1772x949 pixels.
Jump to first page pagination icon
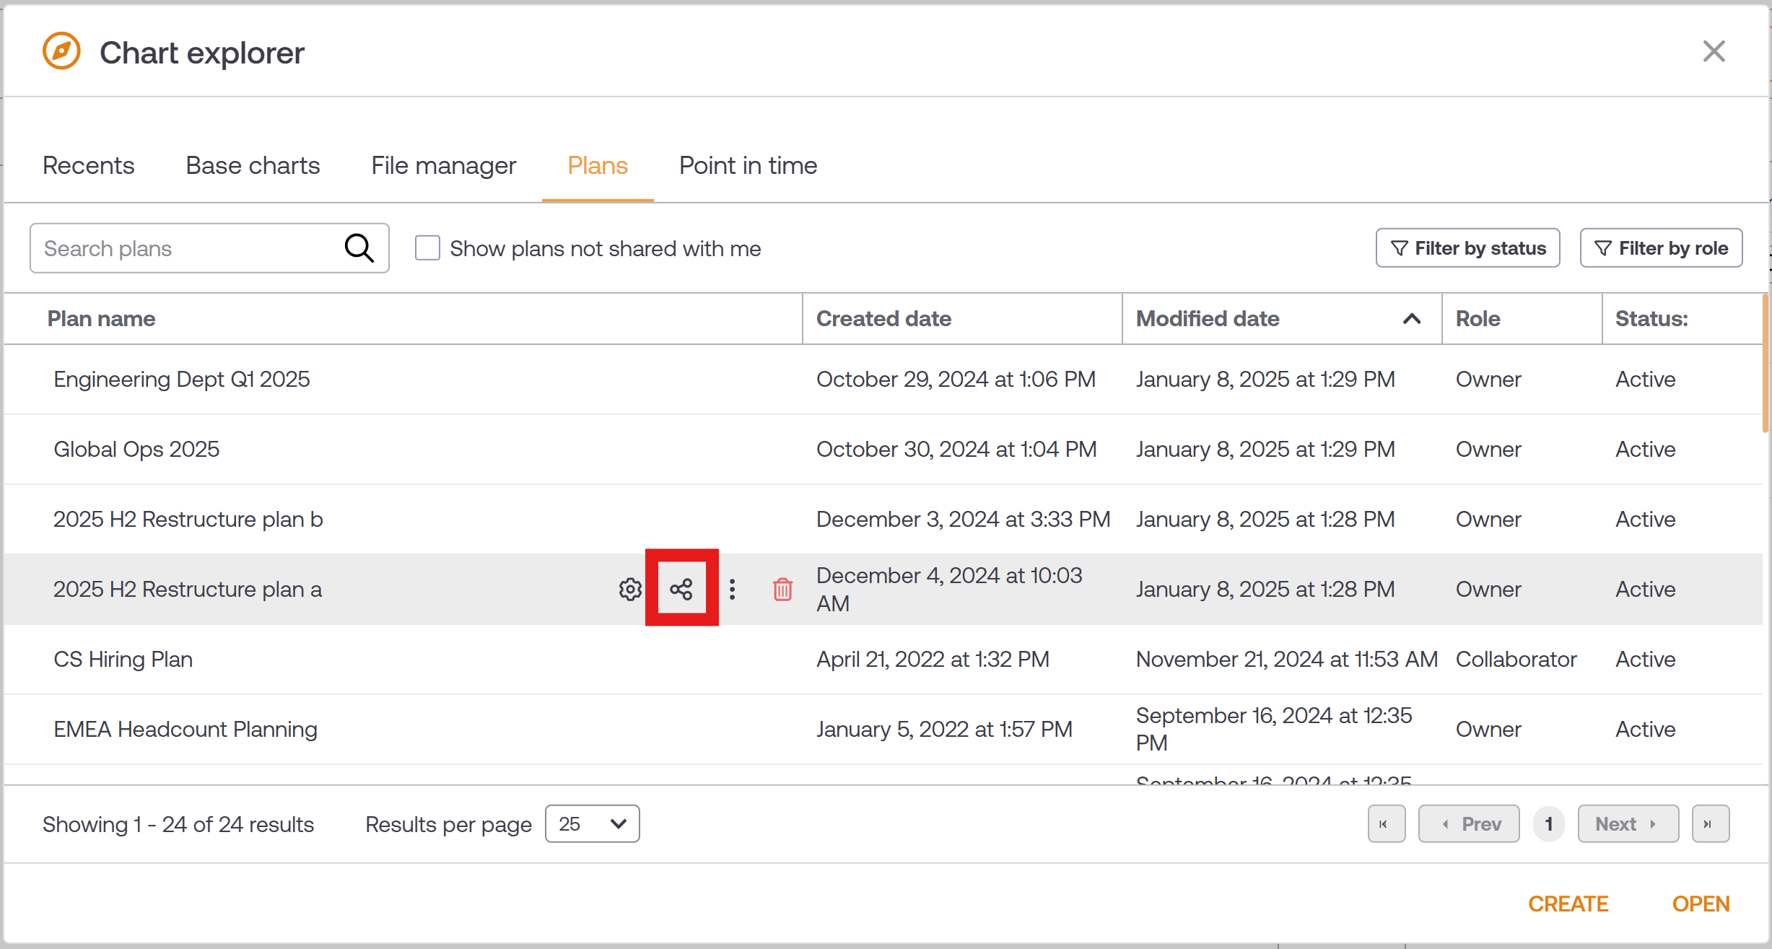pos(1386,823)
